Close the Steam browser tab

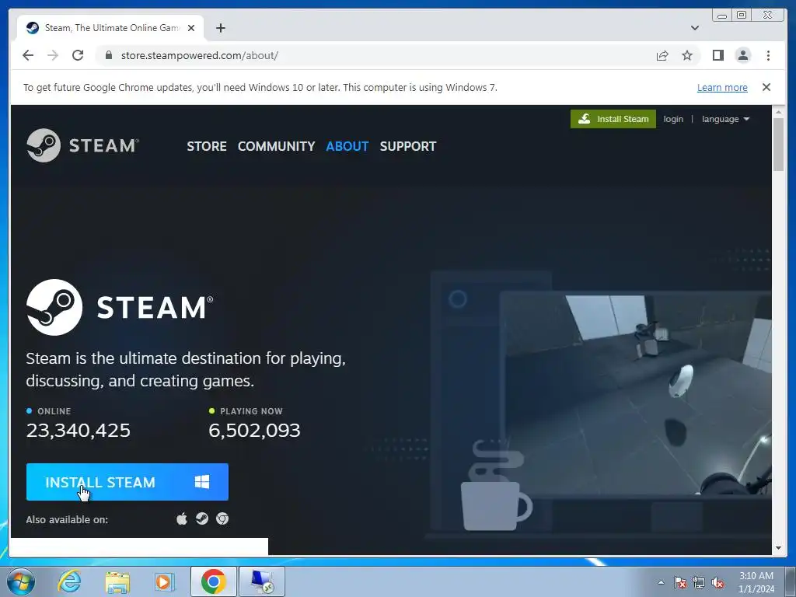click(x=191, y=28)
